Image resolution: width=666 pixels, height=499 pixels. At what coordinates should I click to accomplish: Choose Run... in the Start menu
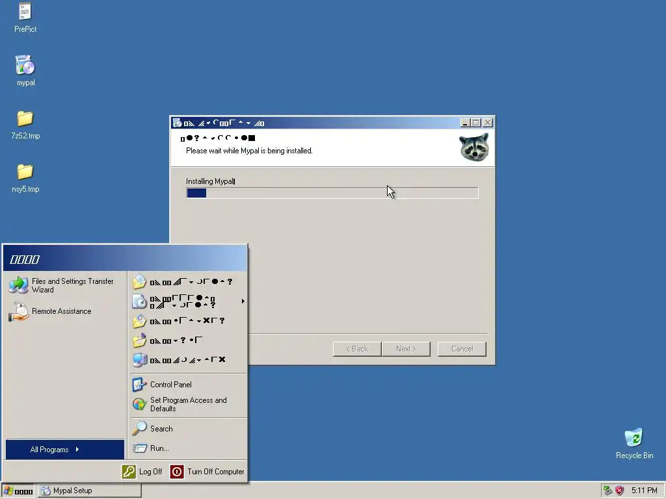[x=187, y=448]
